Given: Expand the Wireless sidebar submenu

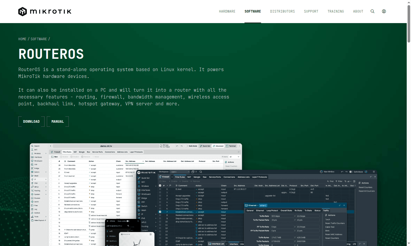Looking at the screenshot, I should 156,186.
